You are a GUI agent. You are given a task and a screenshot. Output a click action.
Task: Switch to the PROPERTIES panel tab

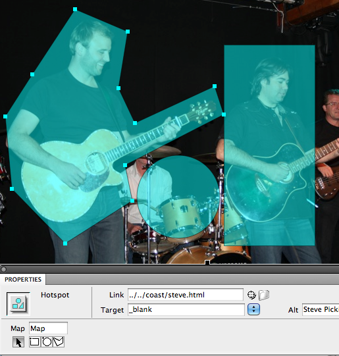click(22, 279)
